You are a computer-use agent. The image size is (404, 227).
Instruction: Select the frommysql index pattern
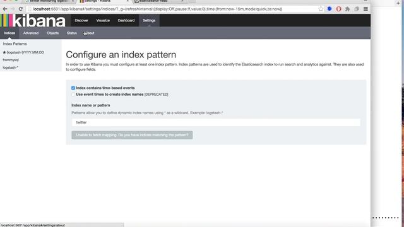11,60
